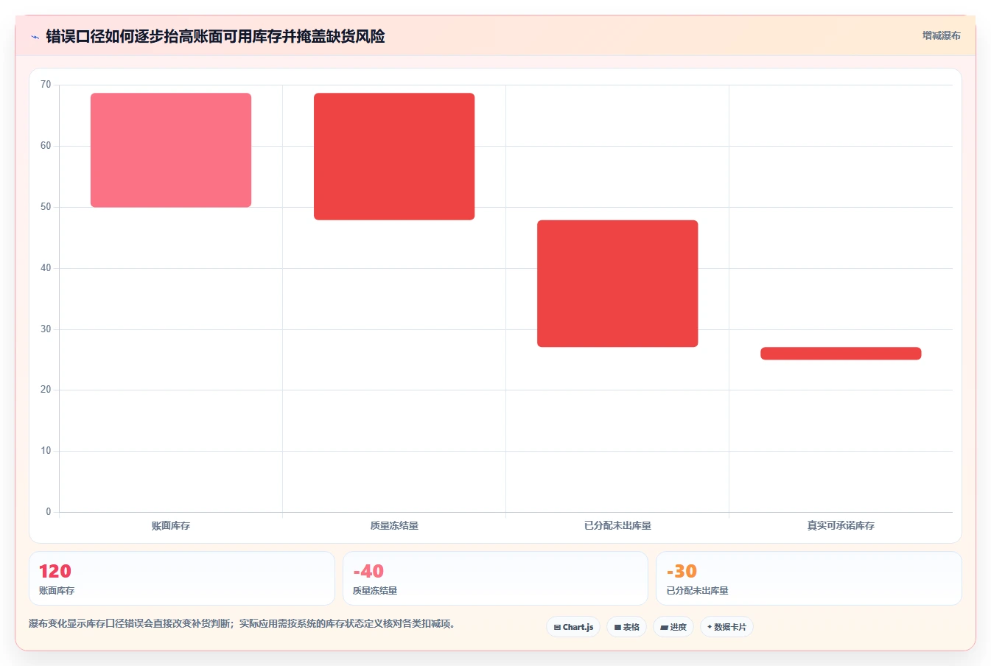The height and width of the screenshot is (666, 991).
Task: Click the y-axis value 30
Action: pyautogui.click(x=46, y=329)
